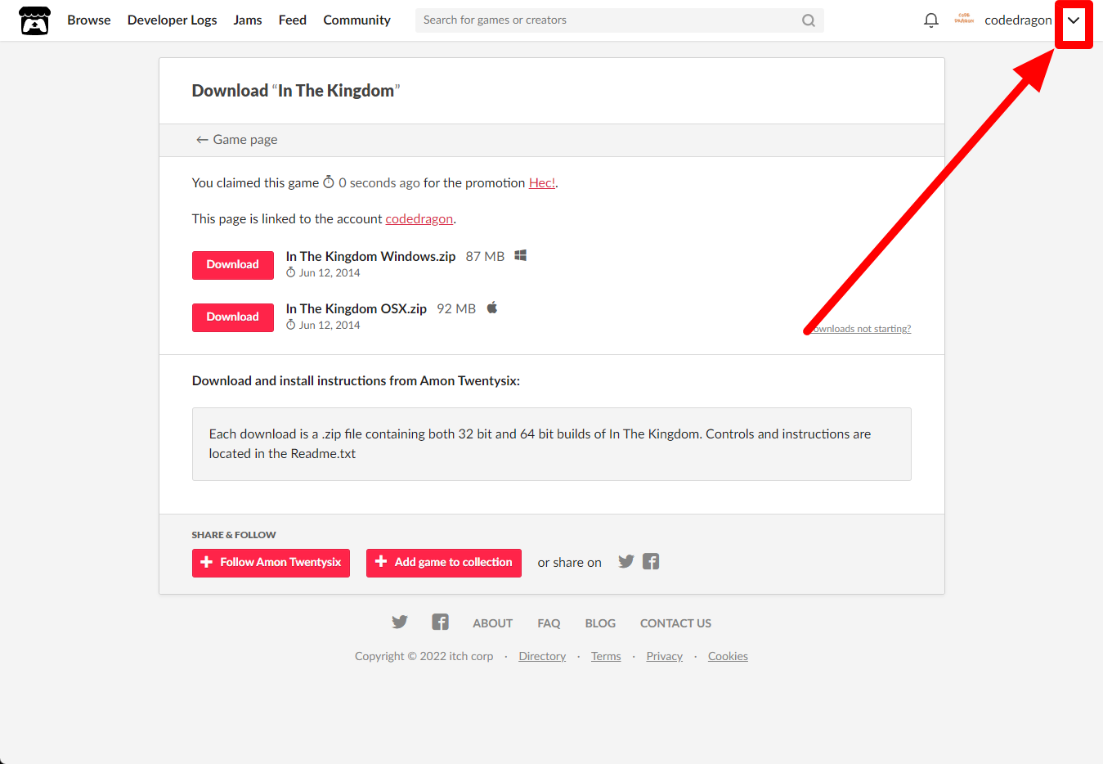1103x764 pixels.
Task: Click the Windows platform icon
Action: pyautogui.click(x=520, y=256)
